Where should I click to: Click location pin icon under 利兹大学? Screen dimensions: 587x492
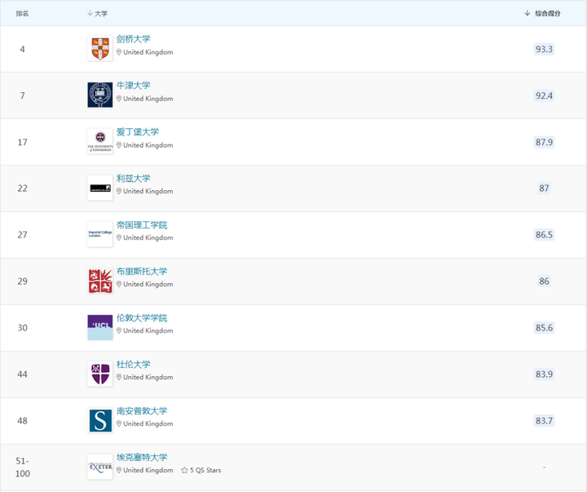click(x=119, y=191)
